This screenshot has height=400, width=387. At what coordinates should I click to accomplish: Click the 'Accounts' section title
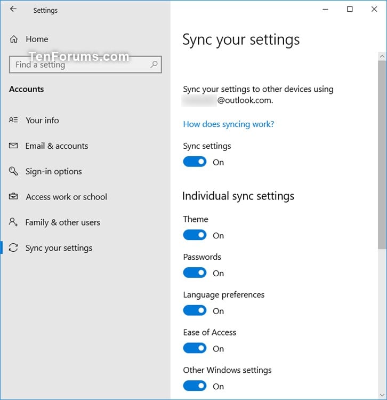click(x=27, y=89)
